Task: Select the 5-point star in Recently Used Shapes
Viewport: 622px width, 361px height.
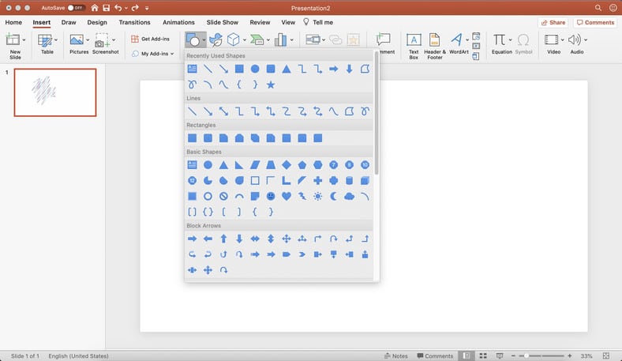Action: (271, 85)
